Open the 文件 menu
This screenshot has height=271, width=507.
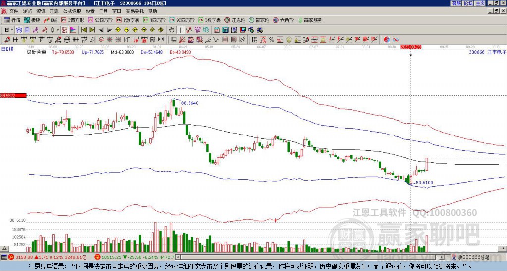[x=14, y=11]
